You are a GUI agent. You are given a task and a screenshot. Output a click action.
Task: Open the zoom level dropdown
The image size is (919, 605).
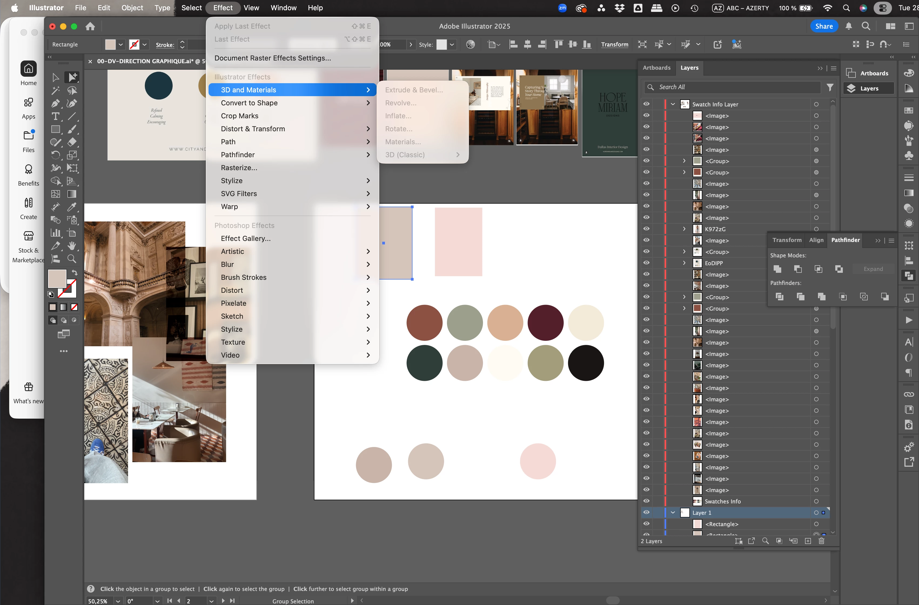point(118,601)
